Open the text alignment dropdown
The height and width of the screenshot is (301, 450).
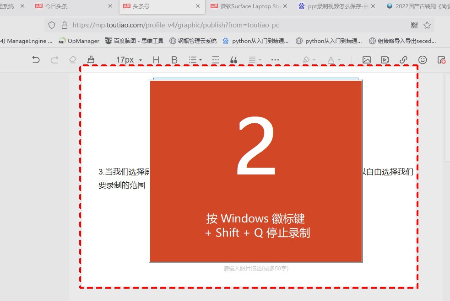[255, 60]
